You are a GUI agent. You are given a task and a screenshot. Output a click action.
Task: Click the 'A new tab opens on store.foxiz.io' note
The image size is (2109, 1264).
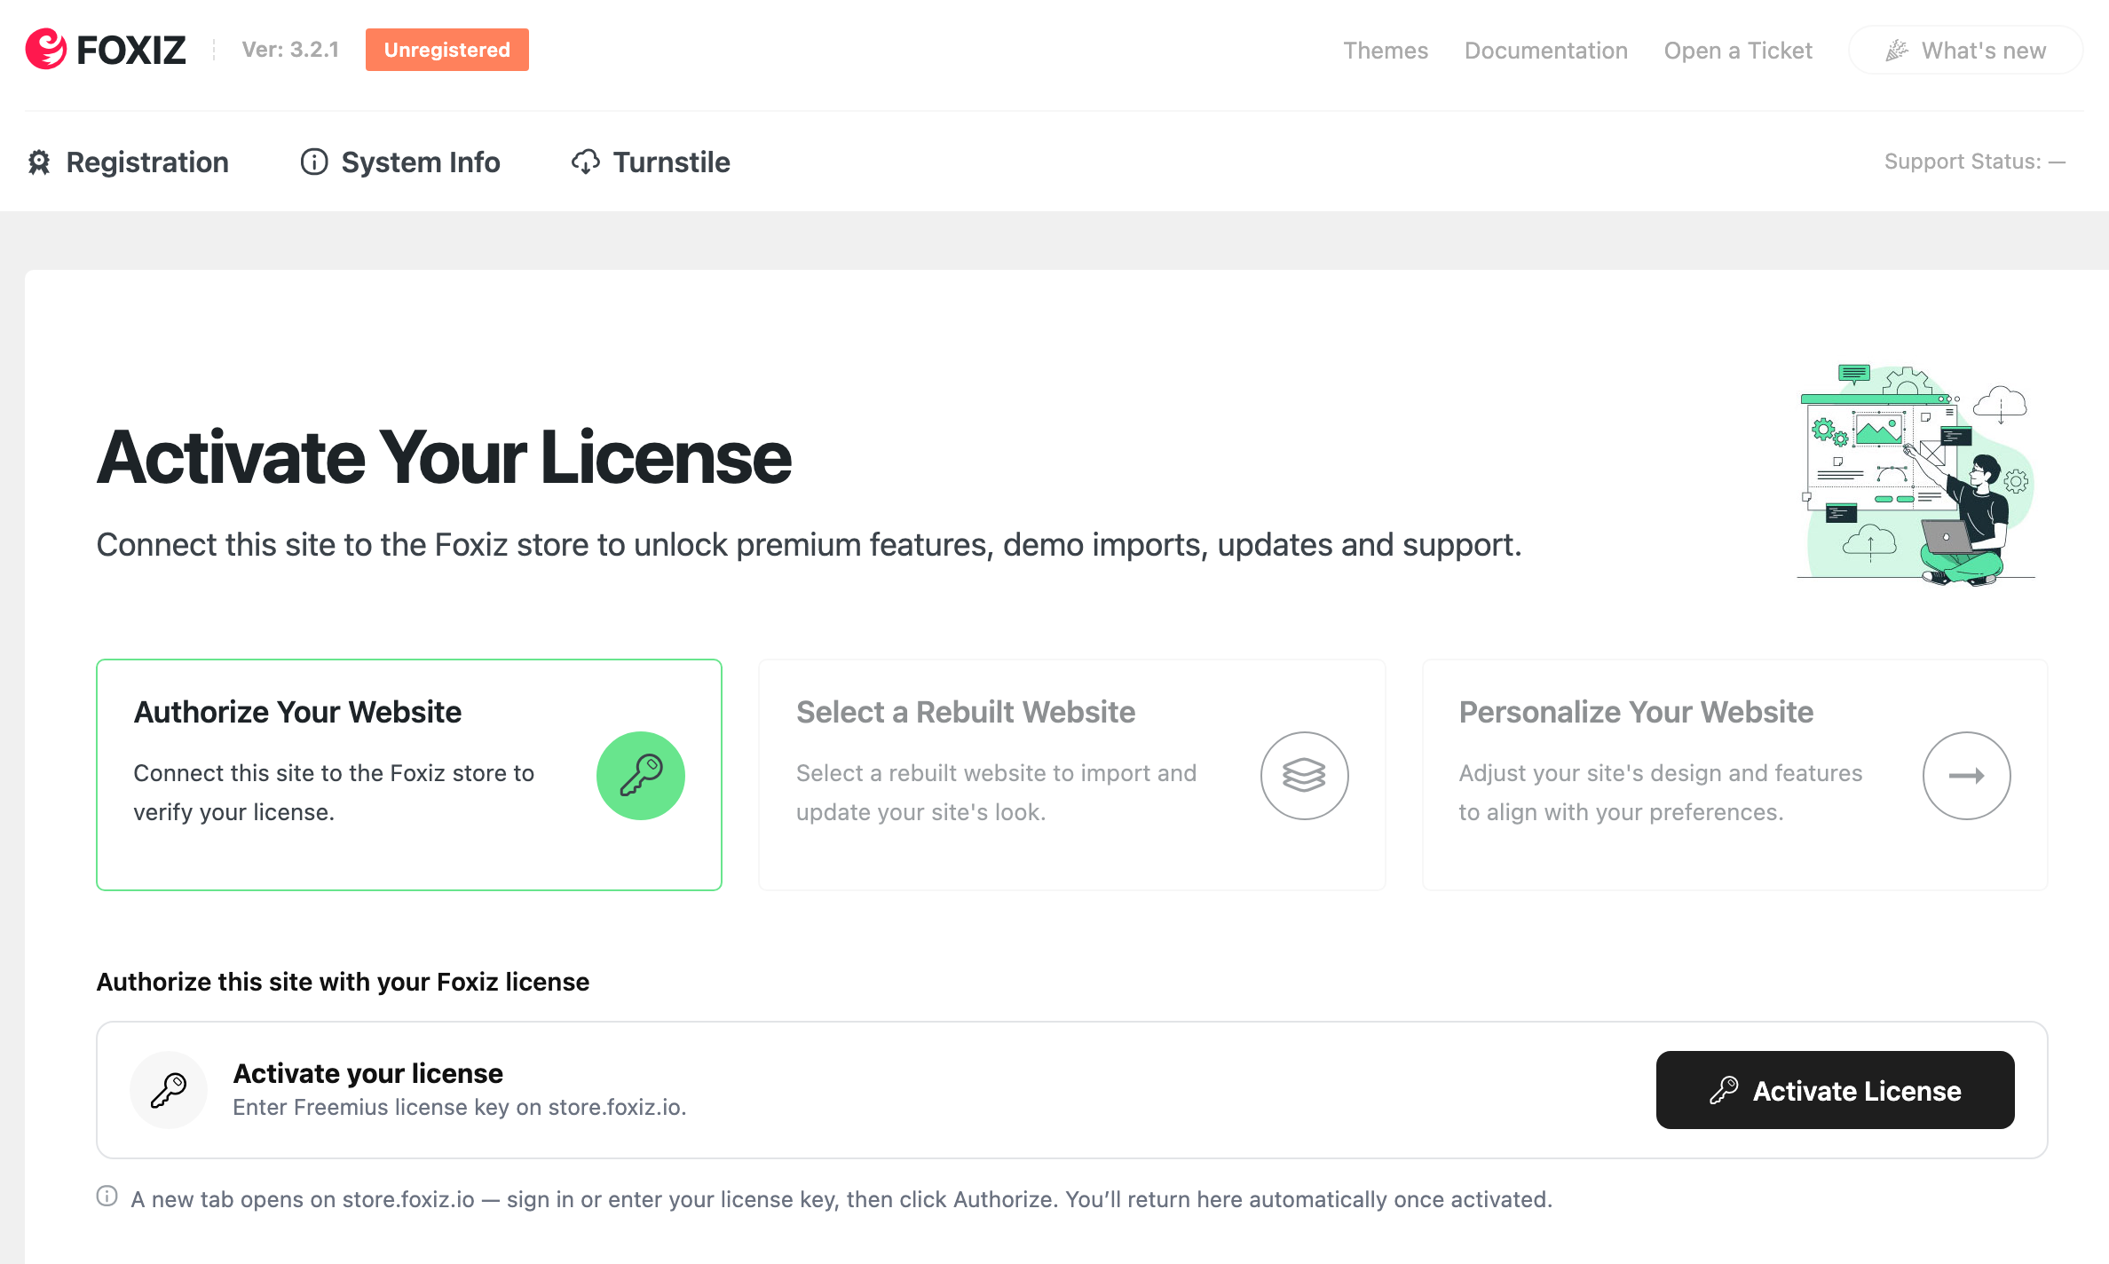pos(841,1199)
